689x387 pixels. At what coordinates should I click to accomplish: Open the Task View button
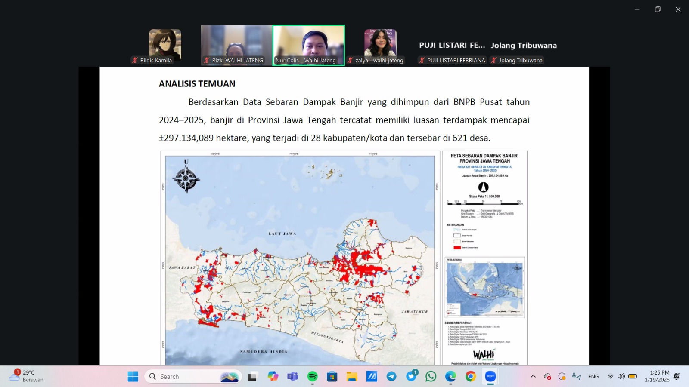[252, 377]
